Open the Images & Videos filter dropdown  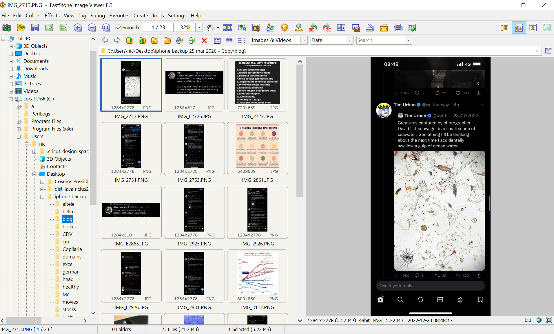coord(304,40)
